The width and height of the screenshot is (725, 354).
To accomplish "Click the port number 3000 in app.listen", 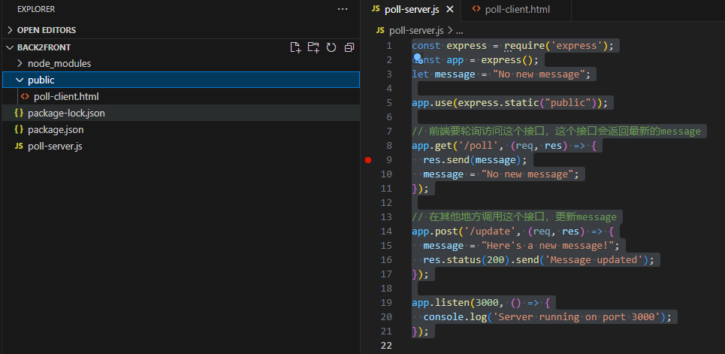I will 486,303.
